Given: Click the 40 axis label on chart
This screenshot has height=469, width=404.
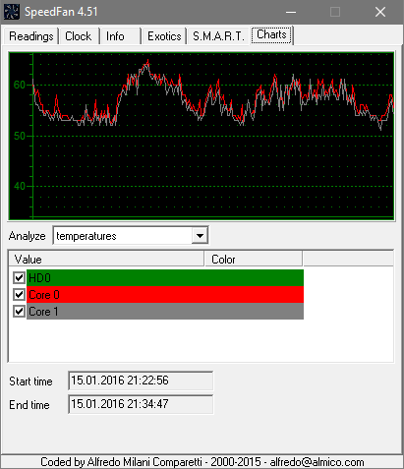Looking at the screenshot, I should click(20, 186).
